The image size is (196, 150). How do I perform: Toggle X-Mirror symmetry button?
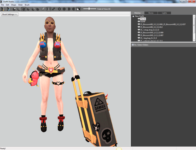49,9
